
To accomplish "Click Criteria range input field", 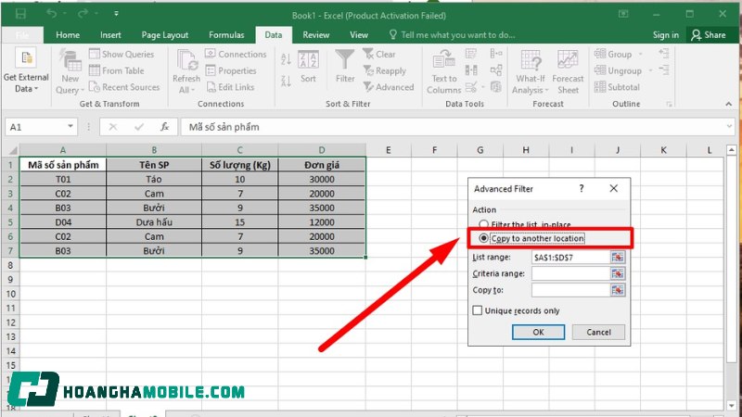I will [x=570, y=273].
